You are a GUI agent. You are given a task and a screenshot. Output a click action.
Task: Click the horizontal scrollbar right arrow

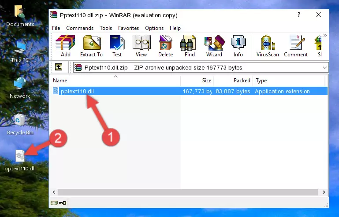point(324,192)
